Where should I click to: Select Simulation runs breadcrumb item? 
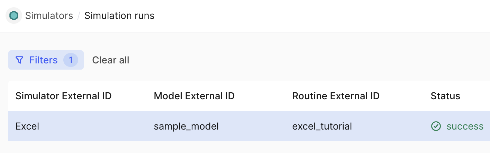pyautogui.click(x=119, y=16)
